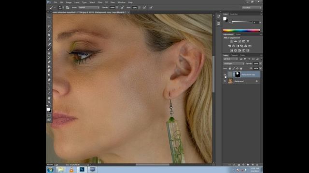
Task: Select the Background layer thumbnail
Action: click(x=230, y=81)
